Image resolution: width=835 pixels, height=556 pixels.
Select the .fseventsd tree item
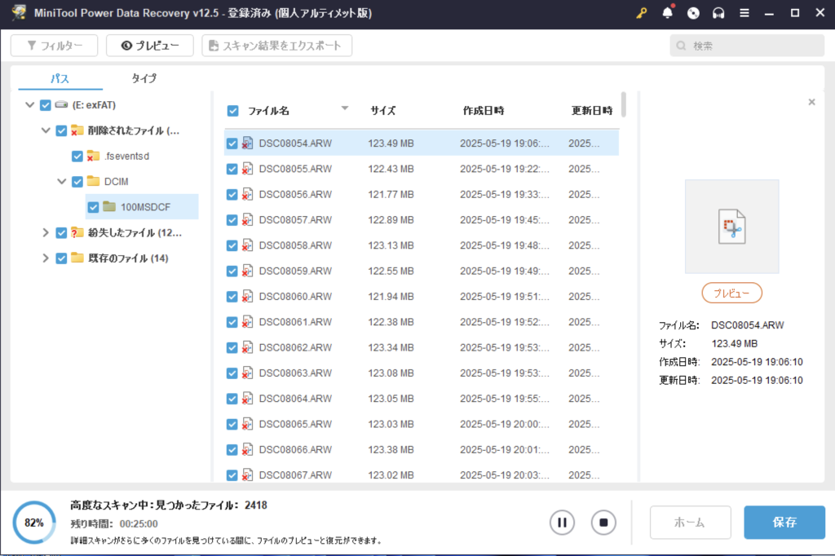pos(126,156)
